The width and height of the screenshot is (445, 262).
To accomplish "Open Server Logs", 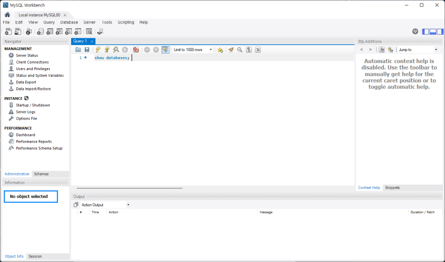I will (x=25, y=112).
